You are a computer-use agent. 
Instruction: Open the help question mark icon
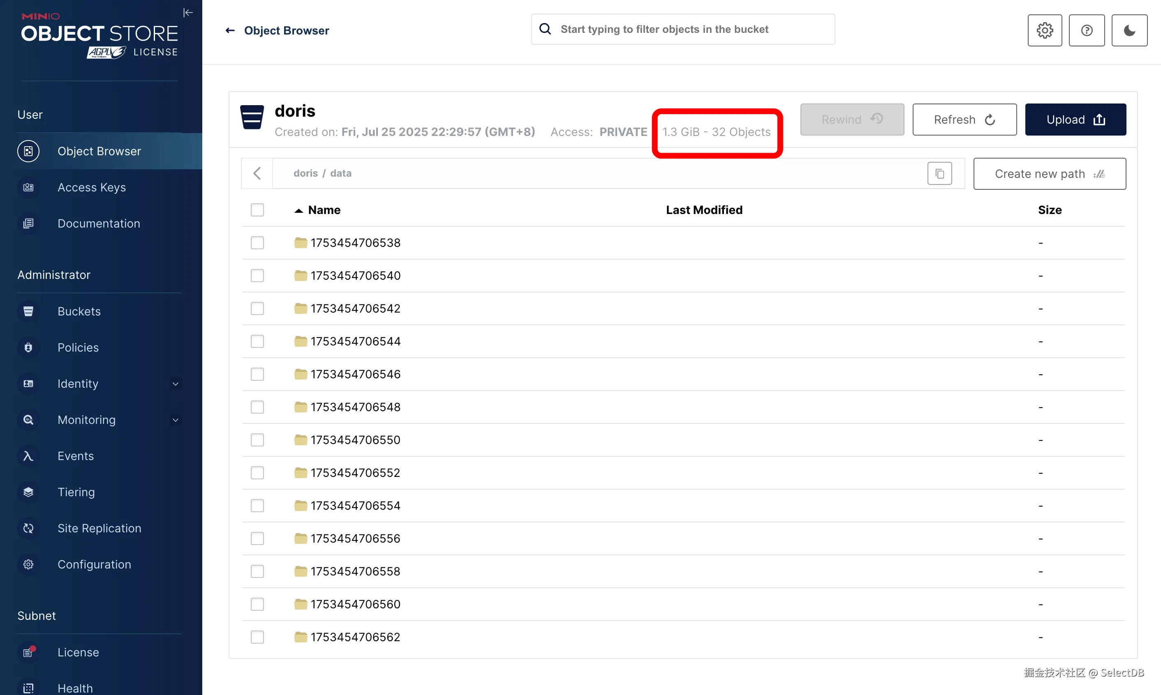click(1086, 30)
